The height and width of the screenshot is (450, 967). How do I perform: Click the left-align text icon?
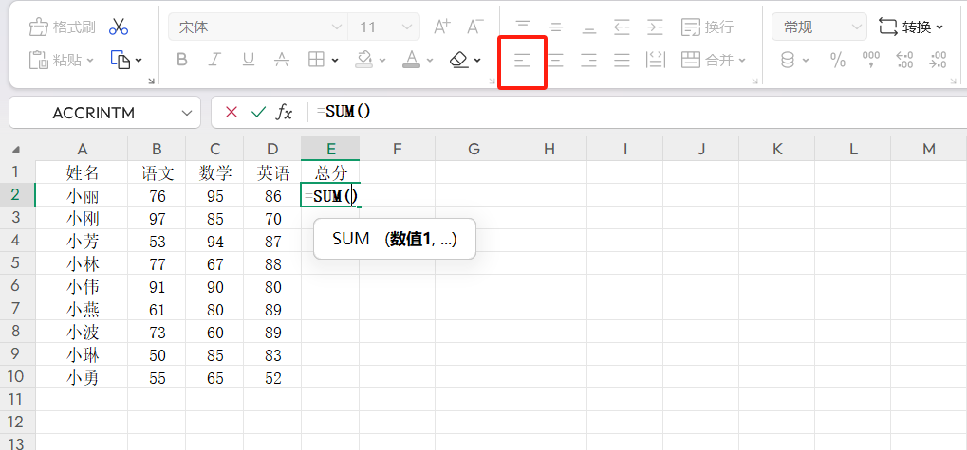(522, 61)
